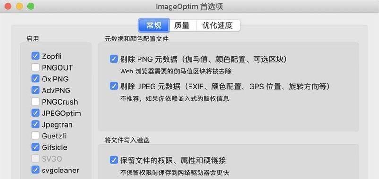Toggle the AdvPNG checkbox off
This screenshot has height=179, width=379.
click(35, 90)
